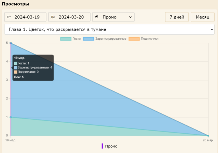The height and width of the screenshot is (153, 218).
Task: Click the Просмотры section heading
Action: tap(16, 4)
